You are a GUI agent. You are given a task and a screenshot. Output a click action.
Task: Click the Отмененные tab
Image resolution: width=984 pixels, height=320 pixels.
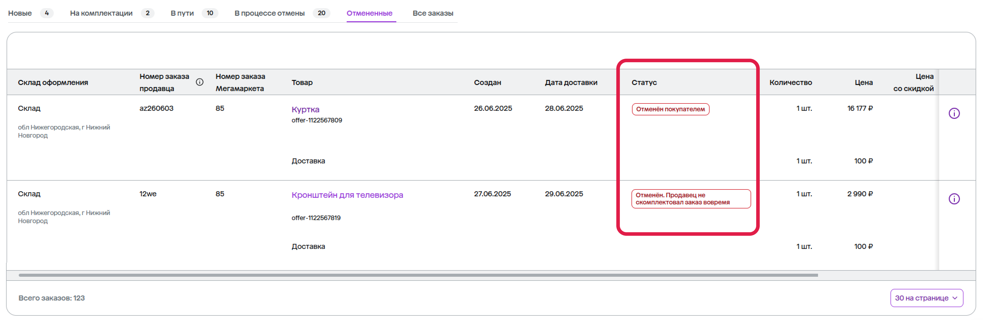(369, 13)
